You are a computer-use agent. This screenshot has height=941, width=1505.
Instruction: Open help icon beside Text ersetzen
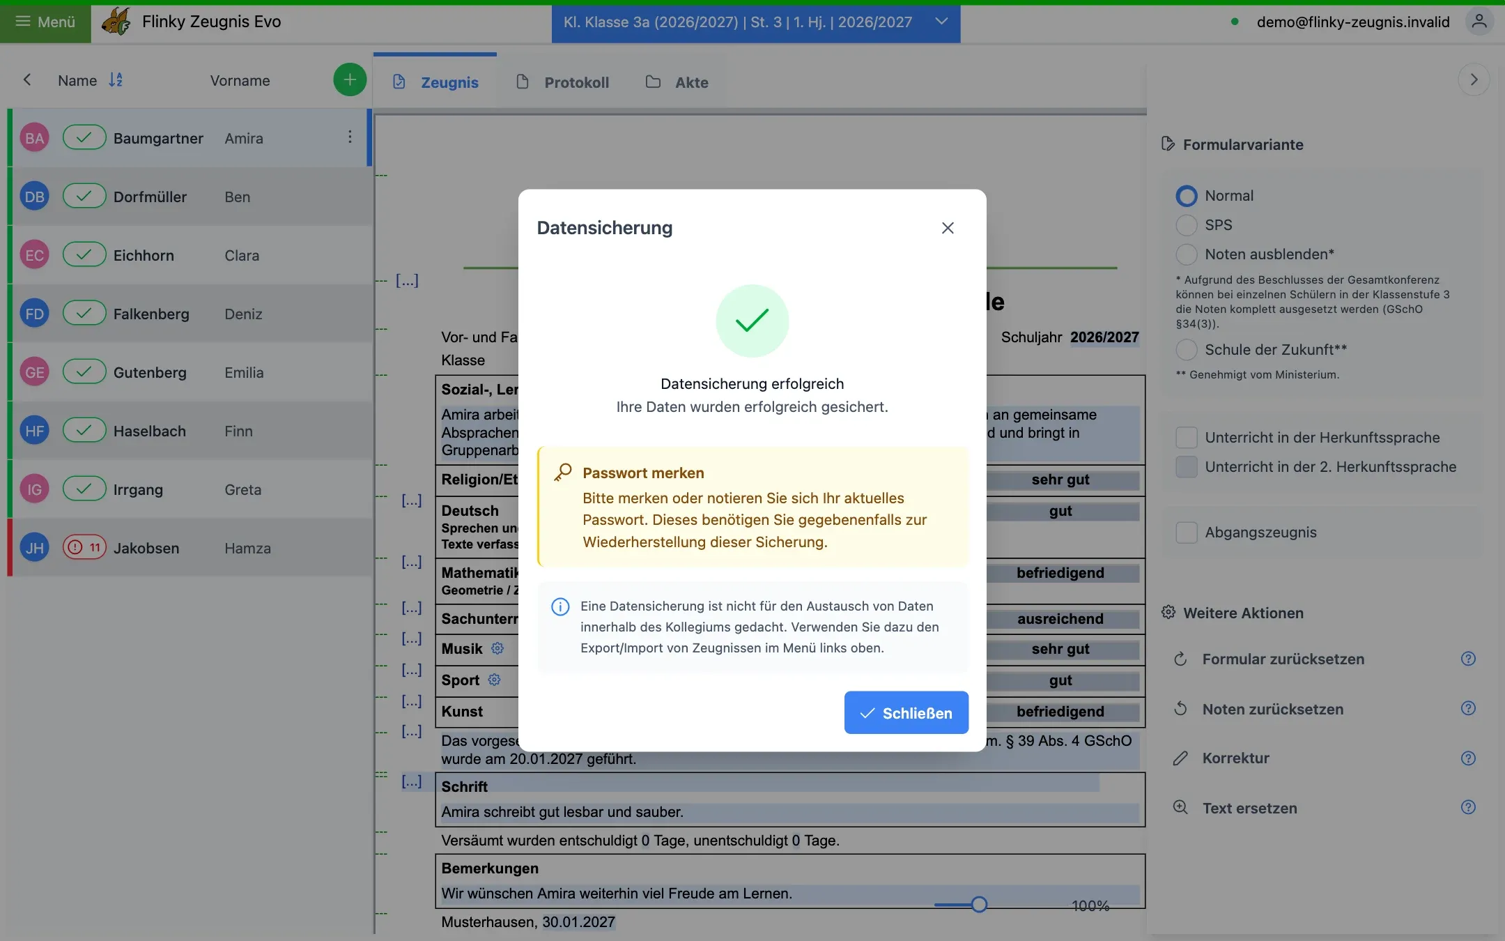pos(1467,807)
